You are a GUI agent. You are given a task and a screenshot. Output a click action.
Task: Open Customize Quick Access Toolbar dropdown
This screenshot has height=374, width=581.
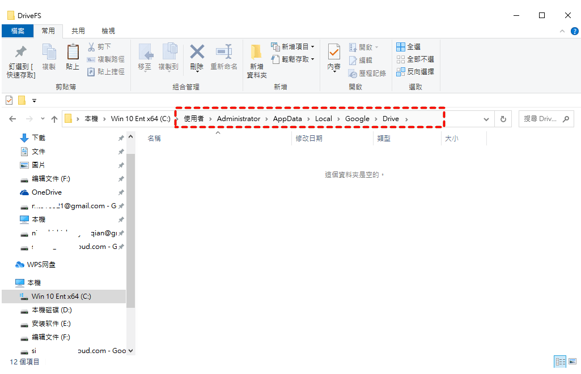(34, 101)
